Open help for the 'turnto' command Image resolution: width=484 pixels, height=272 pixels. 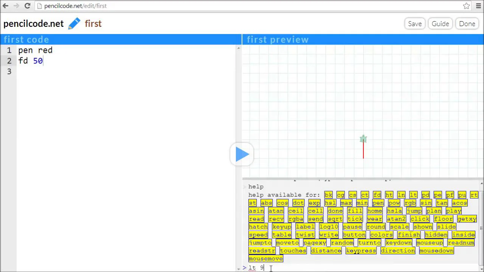pyautogui.click(x=369, y=243)
